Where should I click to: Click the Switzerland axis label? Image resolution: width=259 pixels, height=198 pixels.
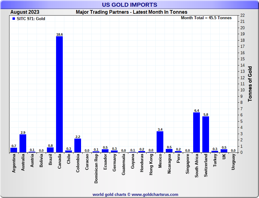click(206, 165)
